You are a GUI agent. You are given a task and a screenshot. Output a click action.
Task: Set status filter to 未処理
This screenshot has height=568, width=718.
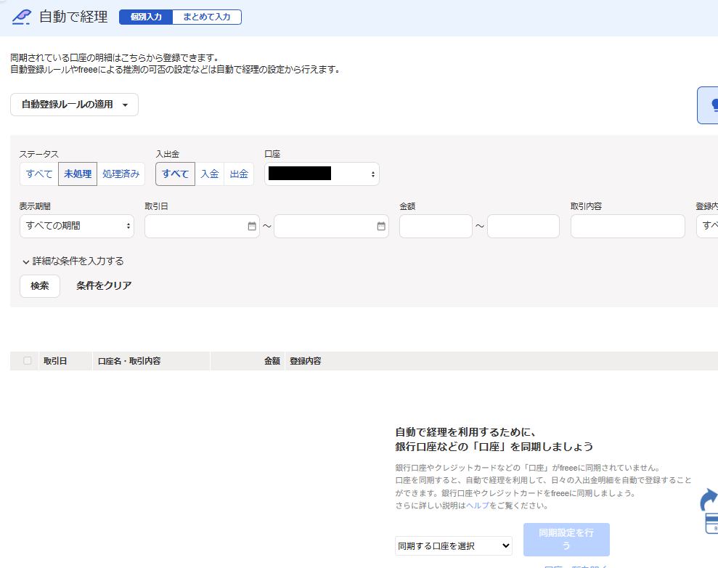[x=78, y=174]
